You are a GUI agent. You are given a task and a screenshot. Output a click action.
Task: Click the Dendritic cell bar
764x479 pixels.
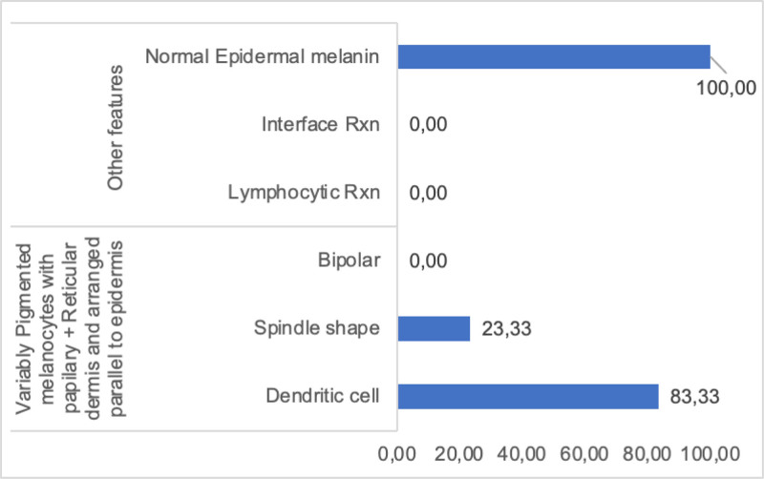[527, 396]
